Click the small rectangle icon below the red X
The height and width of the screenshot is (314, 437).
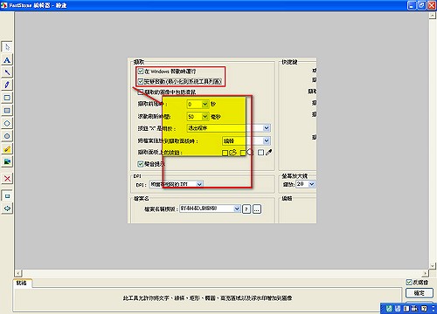(x=7, y=195)
